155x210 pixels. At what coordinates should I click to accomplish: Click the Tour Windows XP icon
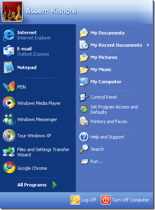(9, 136)
